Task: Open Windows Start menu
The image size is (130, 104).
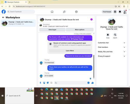Action: coord(2,96)
